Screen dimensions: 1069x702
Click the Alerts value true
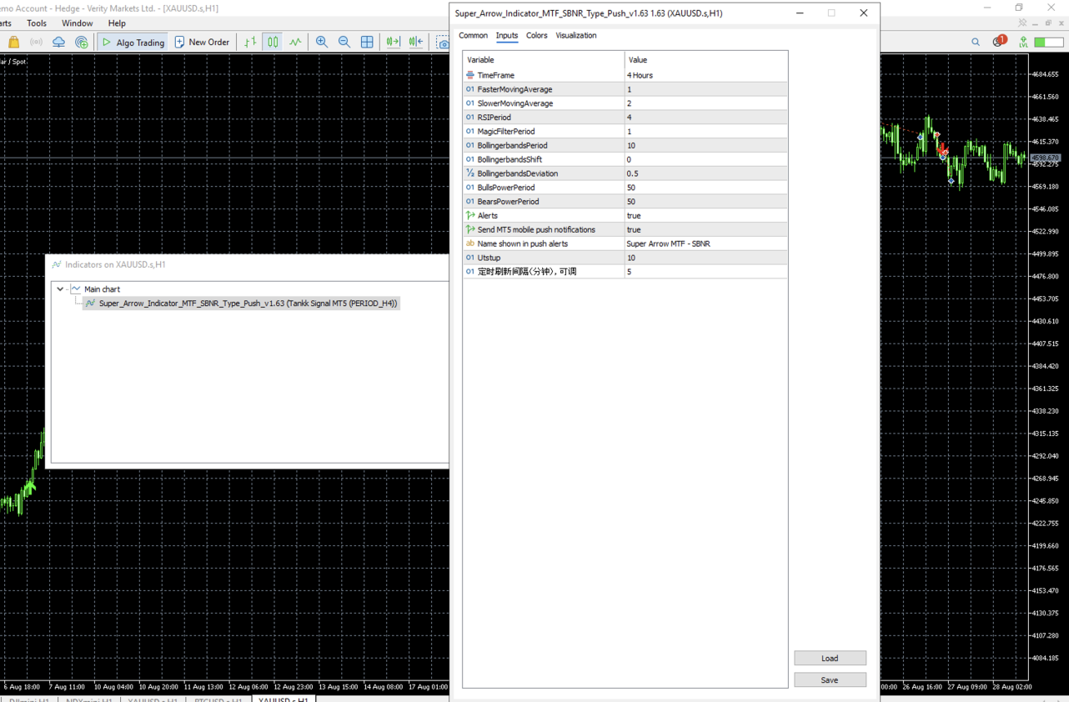(705, 215)
